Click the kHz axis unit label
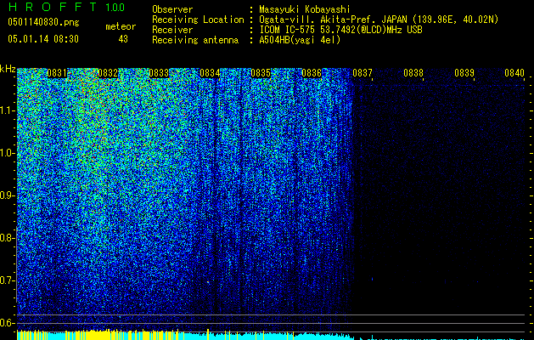Screen dimensions: 534x340 [x=8, y=69]
